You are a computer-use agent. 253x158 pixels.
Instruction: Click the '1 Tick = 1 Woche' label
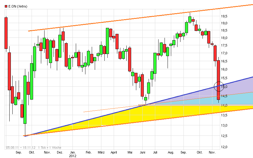click(50, 148)
